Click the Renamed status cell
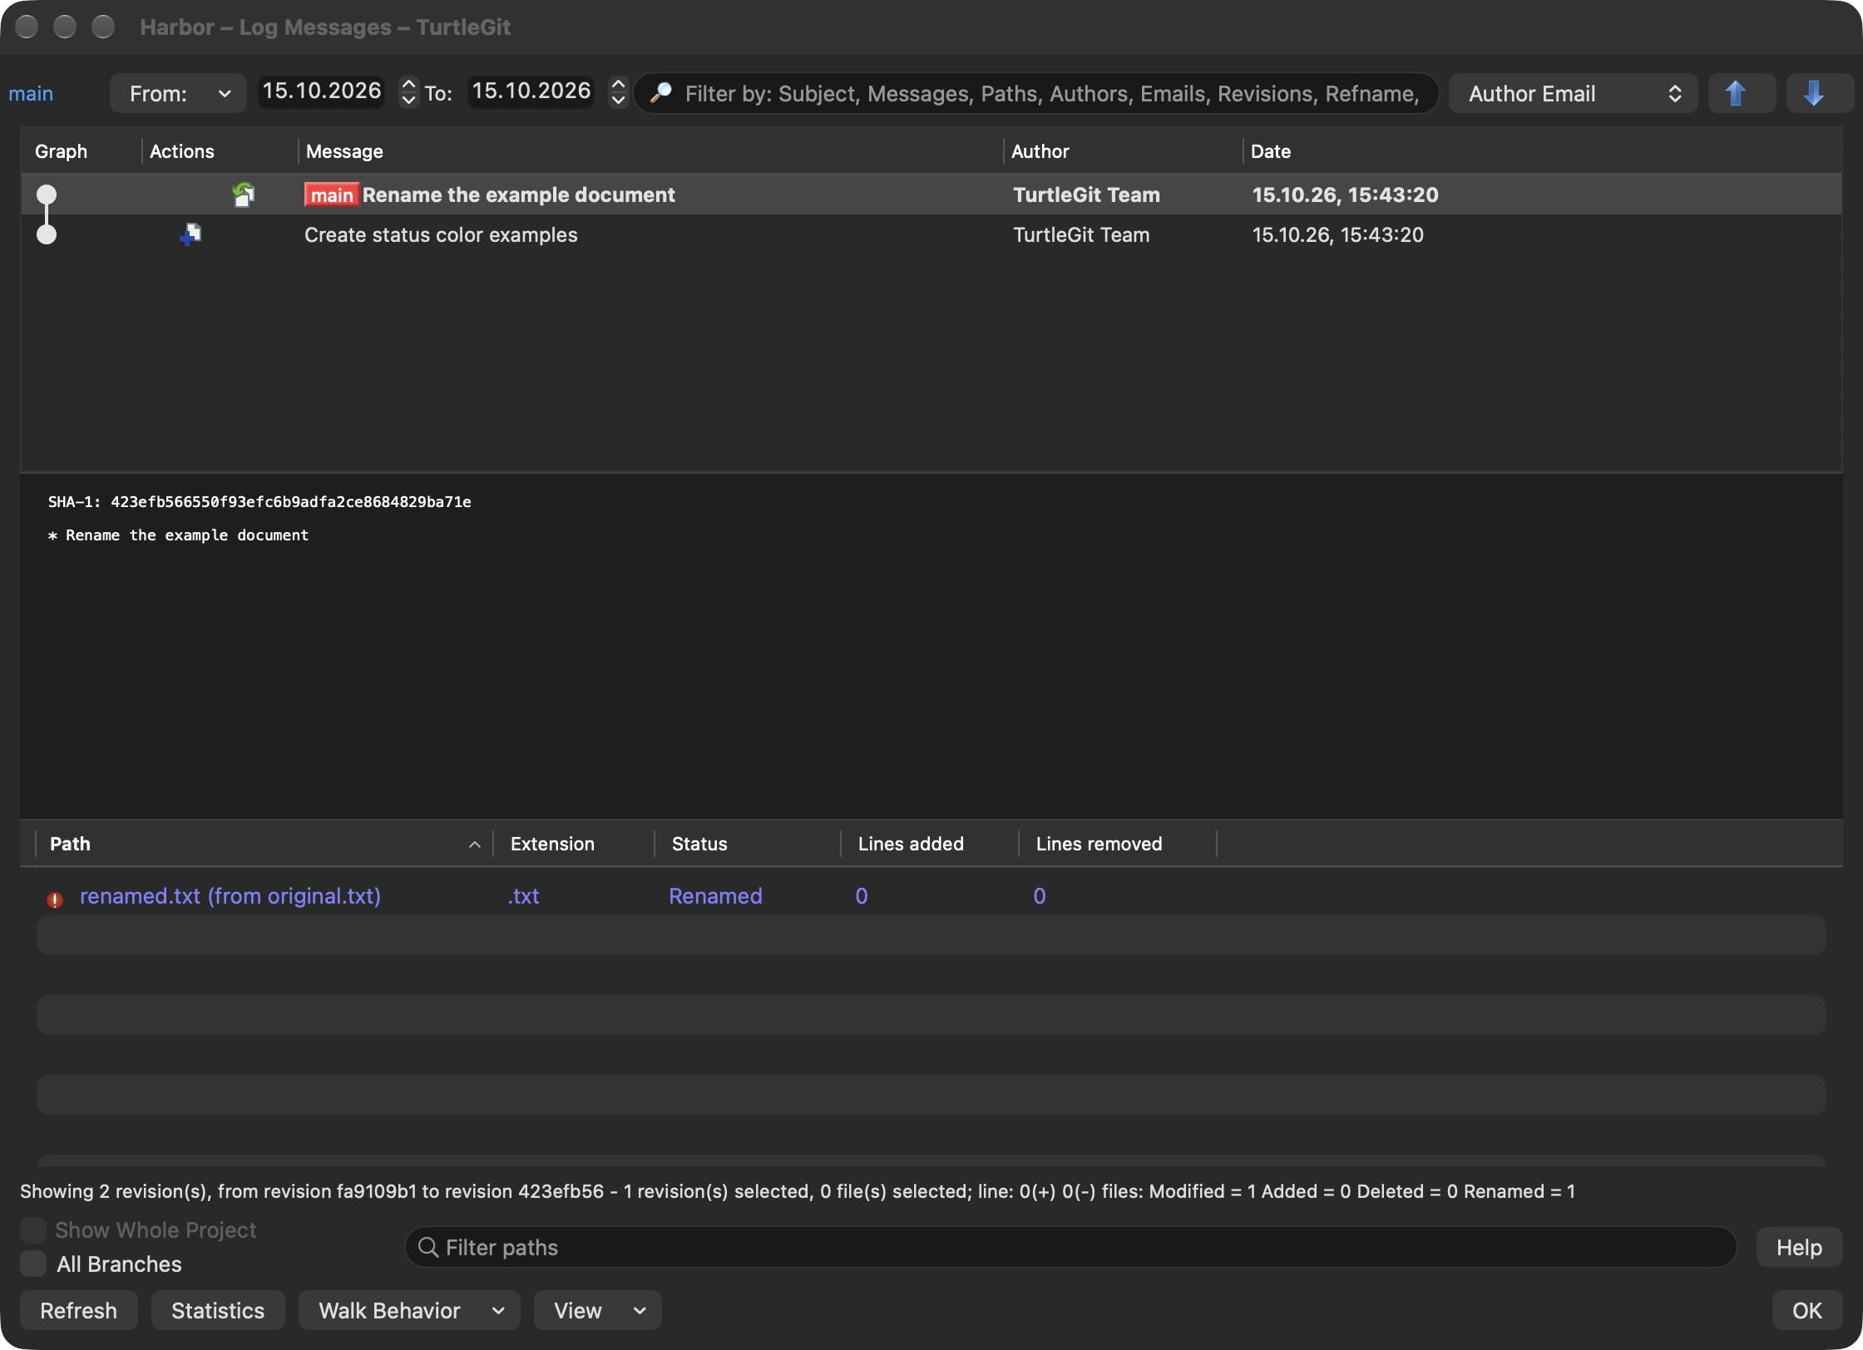 point(715,896)
